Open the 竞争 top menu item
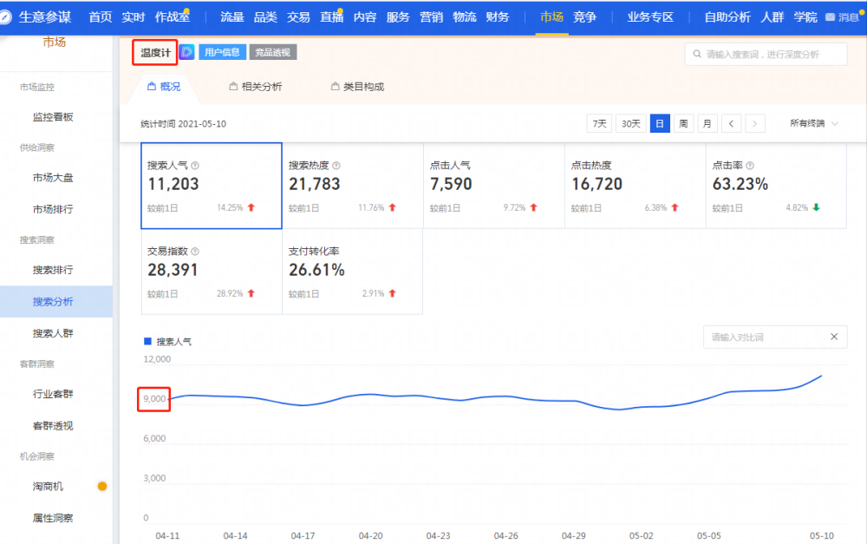The width and height of the screenshot is (867, 544). [584, 17]
